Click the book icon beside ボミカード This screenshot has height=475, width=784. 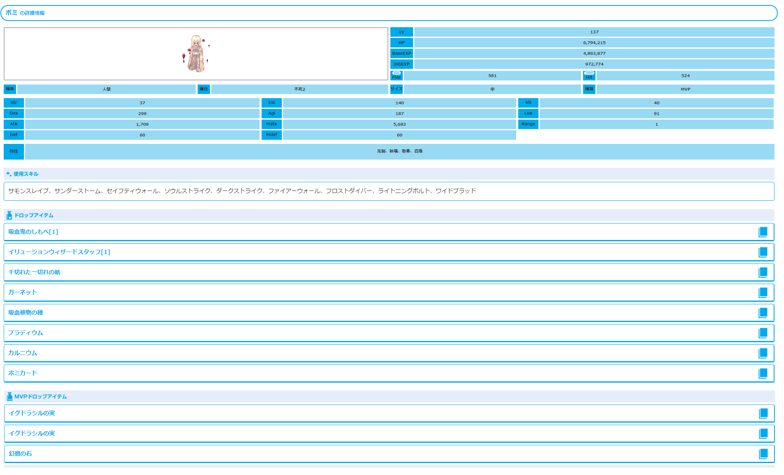coord(763,374)
